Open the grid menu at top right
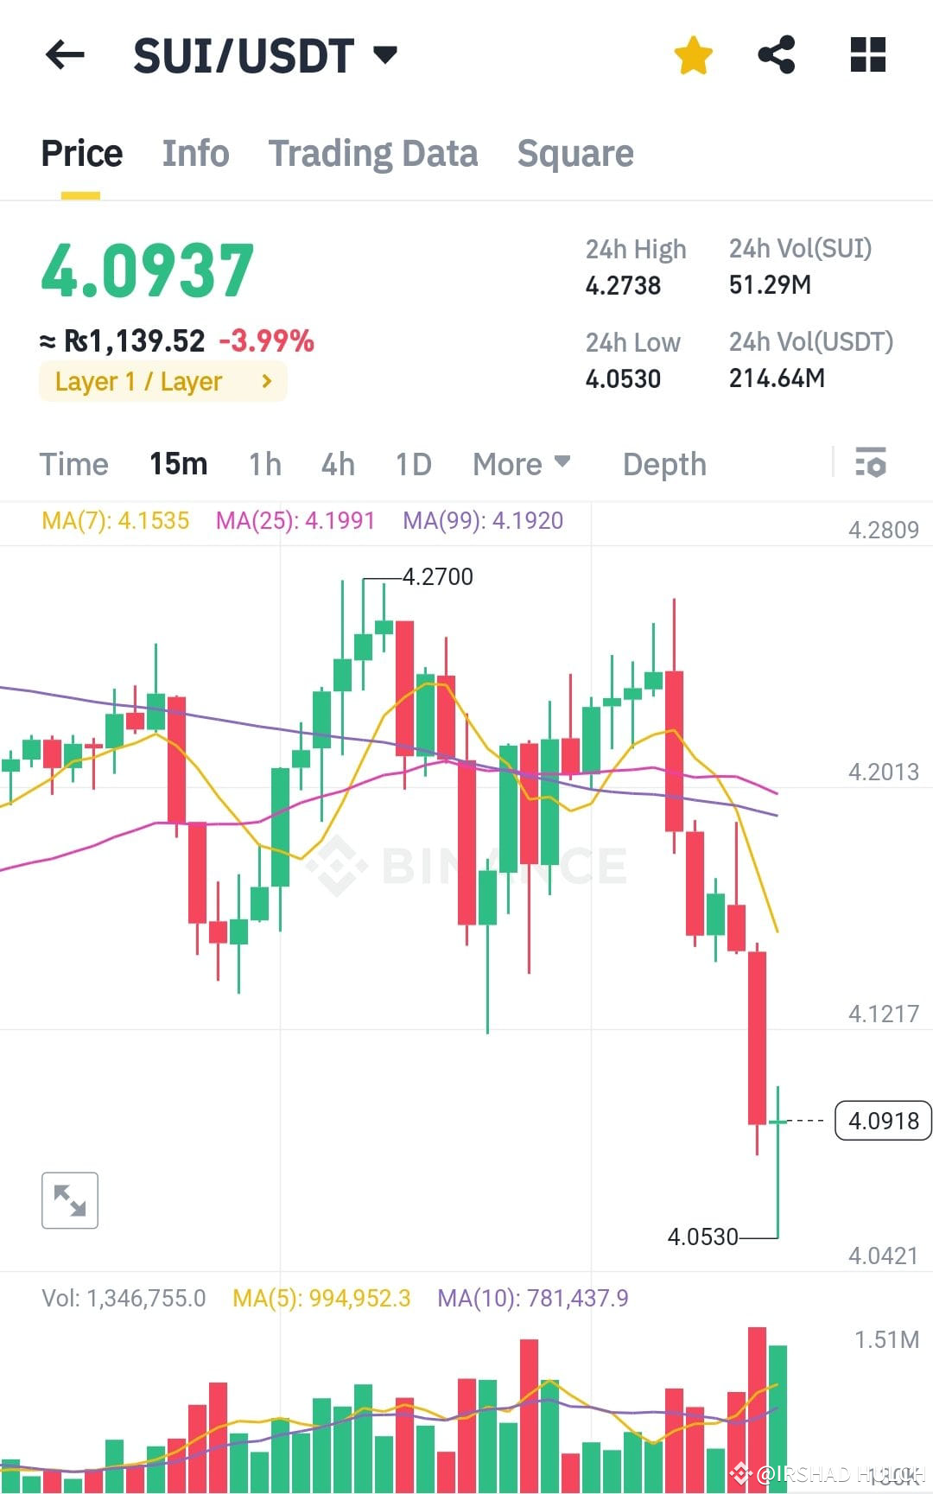933x1494 pixels. pyautogui.click(x=866, y=54)
